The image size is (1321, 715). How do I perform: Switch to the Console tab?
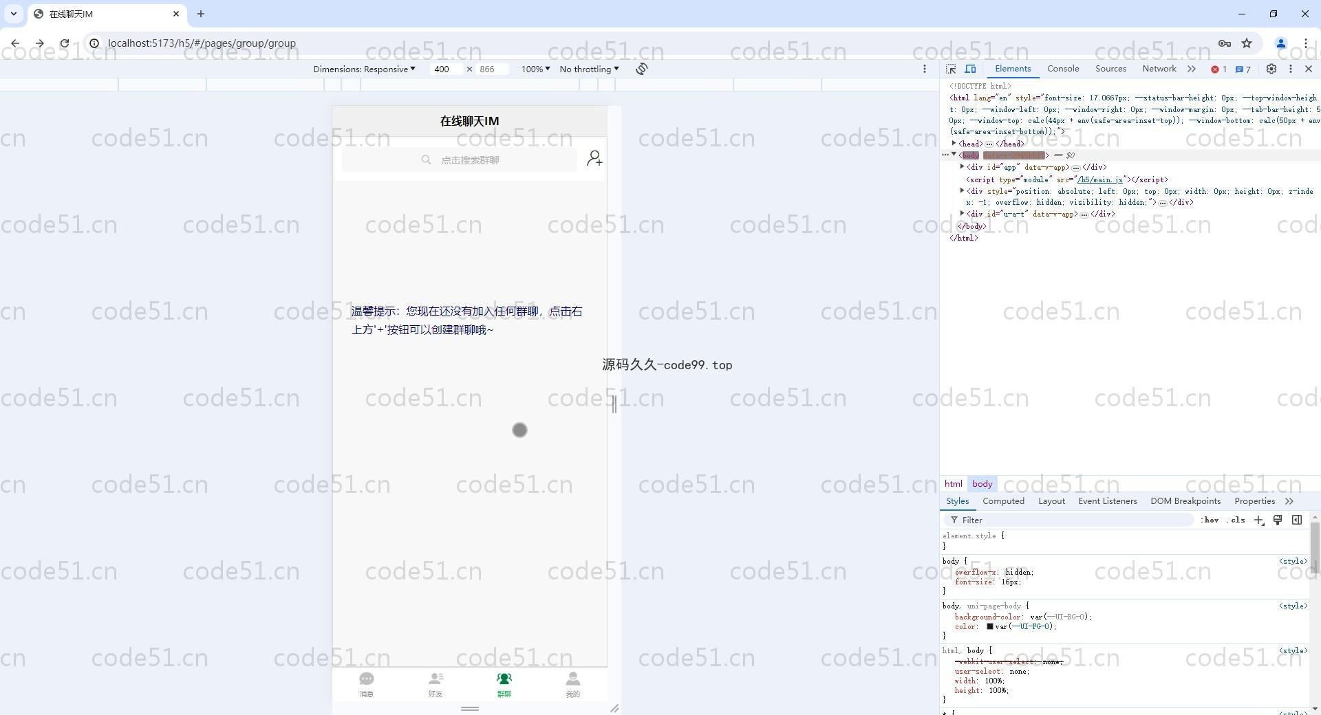point(1063,69)
